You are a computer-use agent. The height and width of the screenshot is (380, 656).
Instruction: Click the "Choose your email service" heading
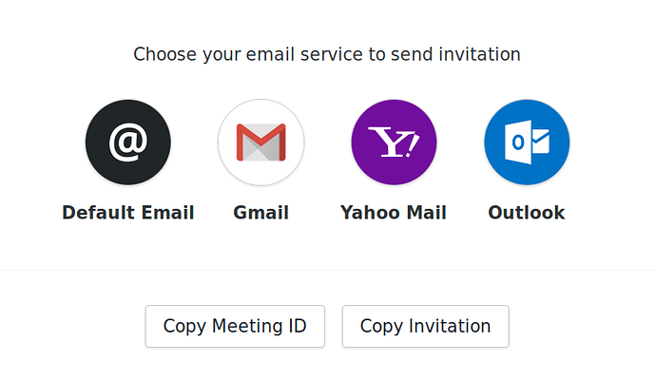coord(327,54)
